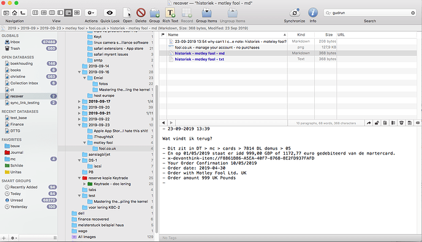Image resolution: width=422 pixels, height=242 pixels.
Task: Collapse the 2019-09-16 group
Action: point(80,72)
